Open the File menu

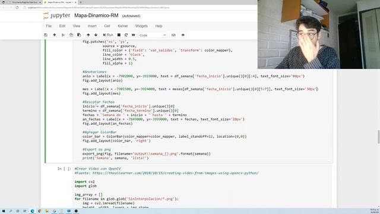point(49,26)
